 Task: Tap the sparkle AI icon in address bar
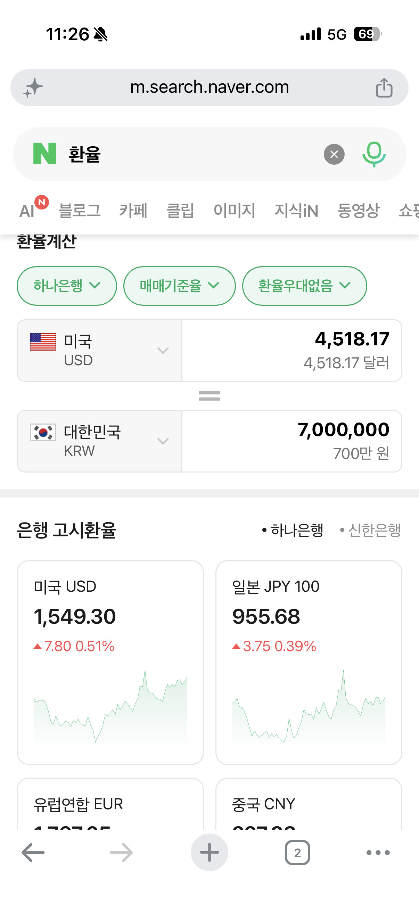click(x=33, y=88)
